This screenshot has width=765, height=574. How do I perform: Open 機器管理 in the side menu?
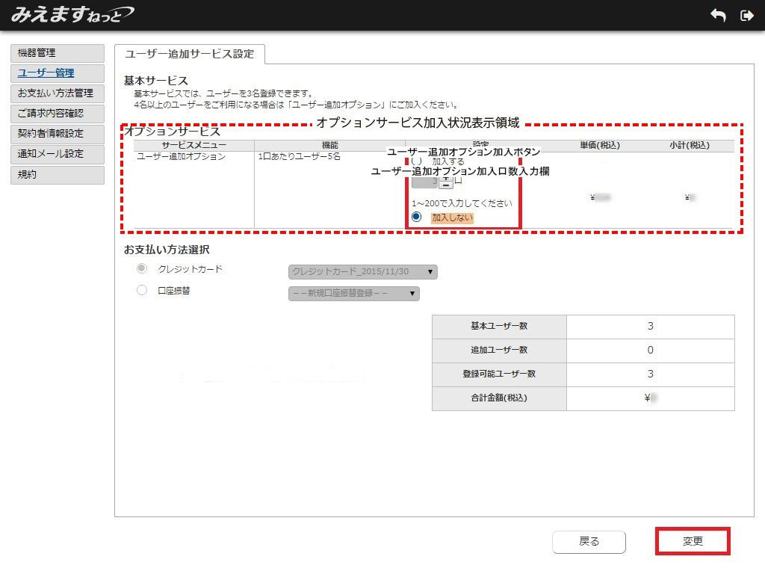click(x=58, y=53)
